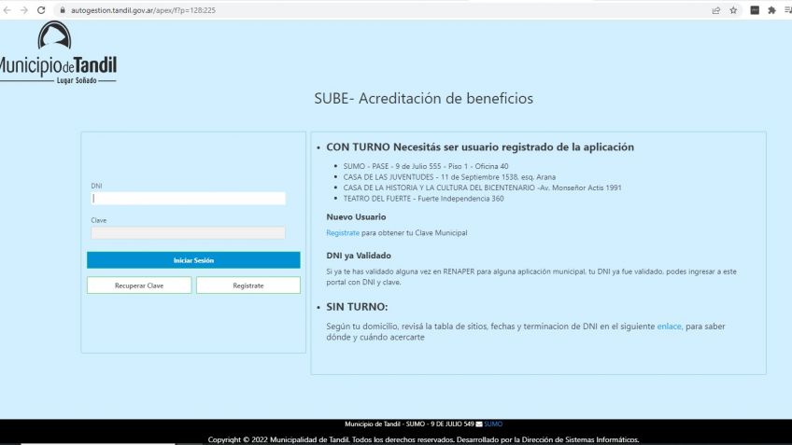Open the enlace link under SIN TURNO
Image resolution: width=792 pixels, height=445 pixels.
point(669,327)
